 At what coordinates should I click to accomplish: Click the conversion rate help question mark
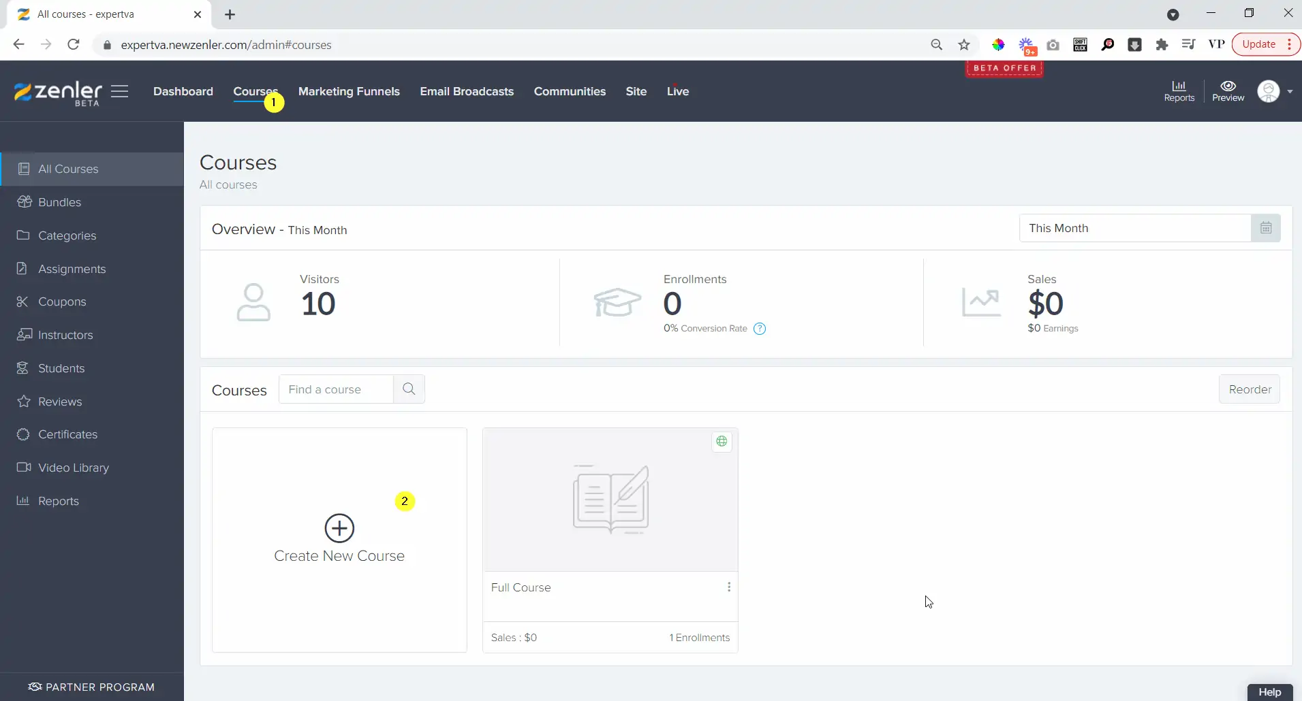760,329
